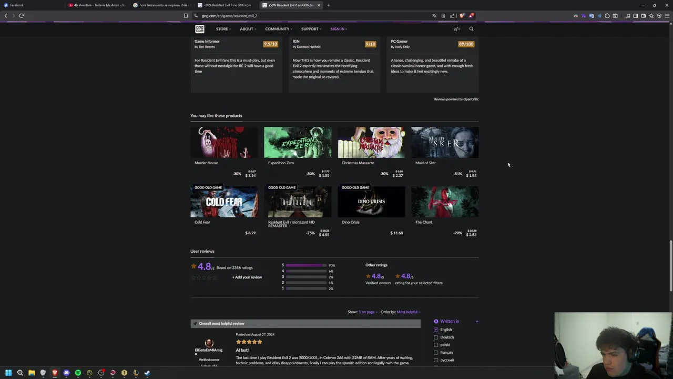The image size is (673, 379).
Task: Open the Cold Fear product title
Action: pyautogui.click(x=202, y=222)
